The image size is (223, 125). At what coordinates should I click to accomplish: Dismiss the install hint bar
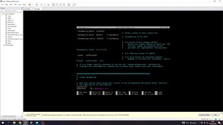(222, 113)
